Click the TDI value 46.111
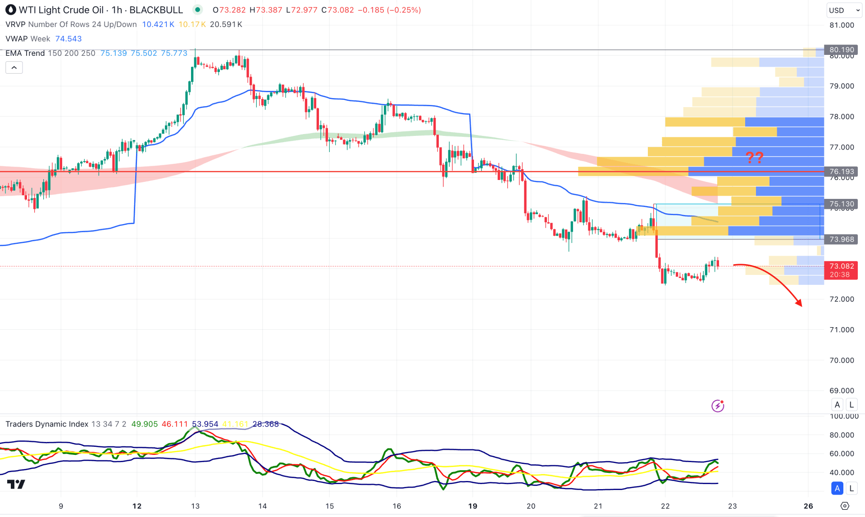Screen dimensions: 865x517 click(x=175, y=424)
